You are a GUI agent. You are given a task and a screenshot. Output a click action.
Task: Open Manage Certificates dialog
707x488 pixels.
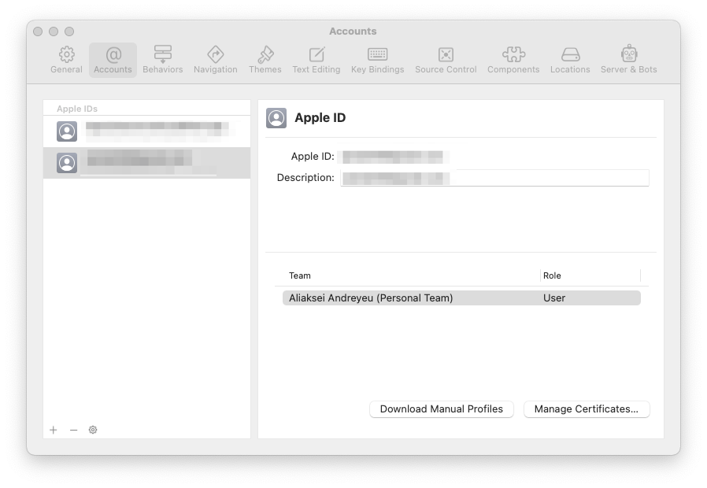[x=587, y=409]
